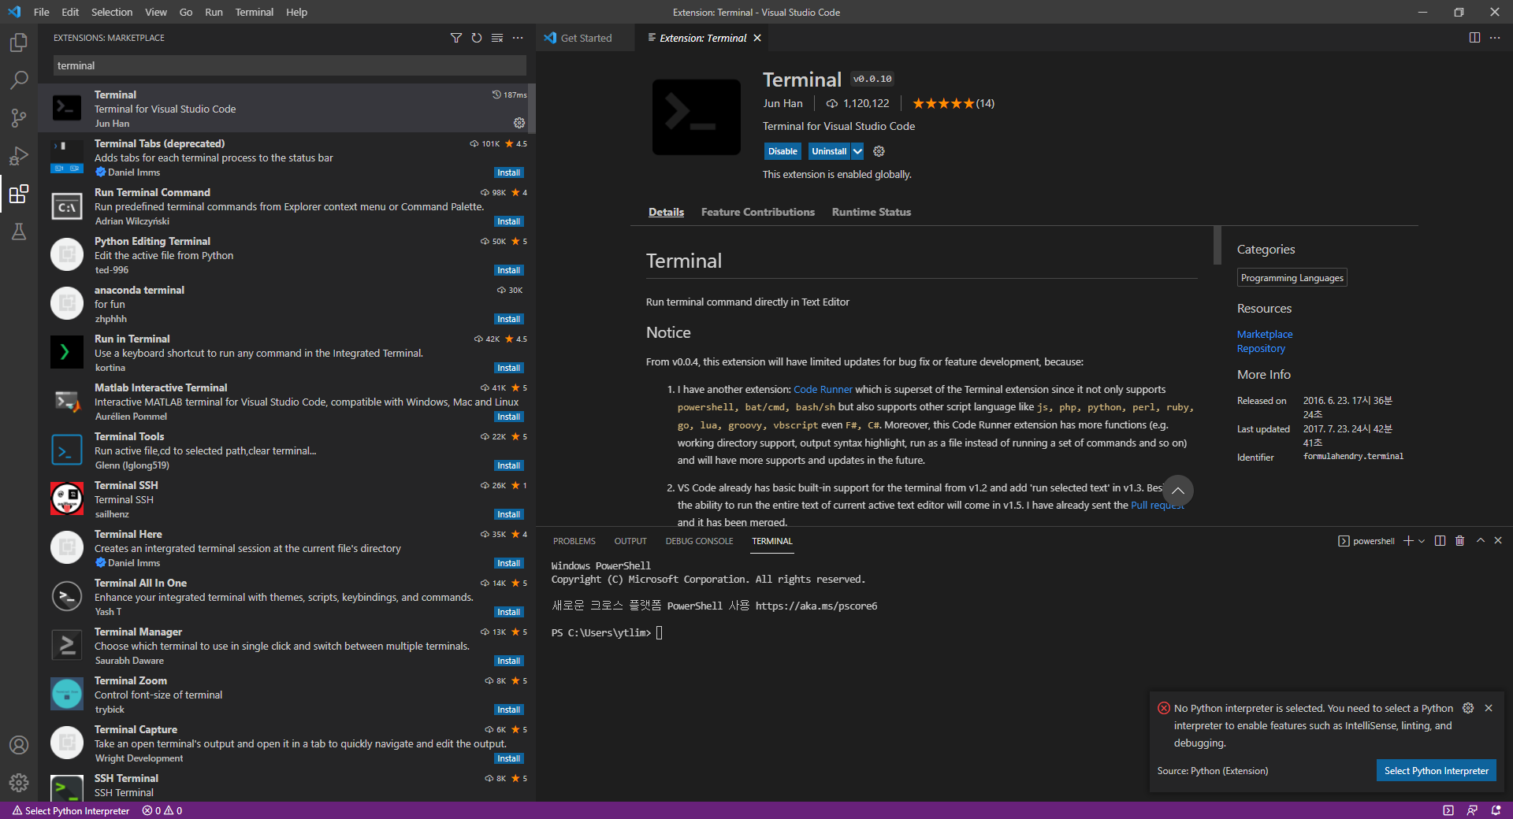The image size is (1513, 819).
Task: Click Programming Languages category tag
Action: click(1292, 278)
